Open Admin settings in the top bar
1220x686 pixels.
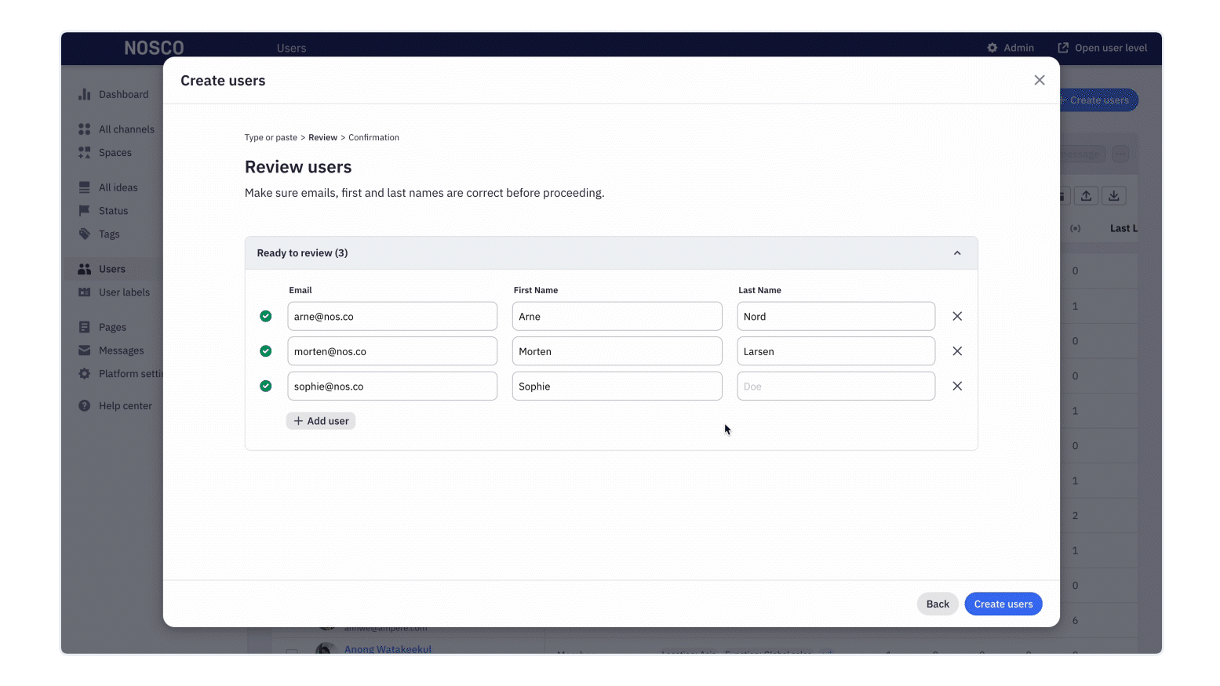coord(1011,47)
